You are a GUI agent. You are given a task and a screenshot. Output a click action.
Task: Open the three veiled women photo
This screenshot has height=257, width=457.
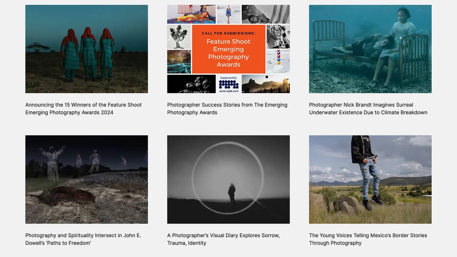point(86,49)
